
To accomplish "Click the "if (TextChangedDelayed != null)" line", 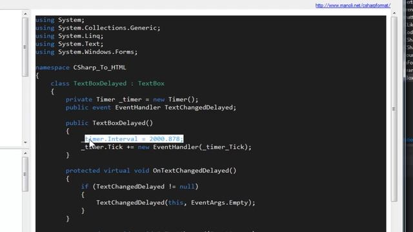I will click(139, 187).
